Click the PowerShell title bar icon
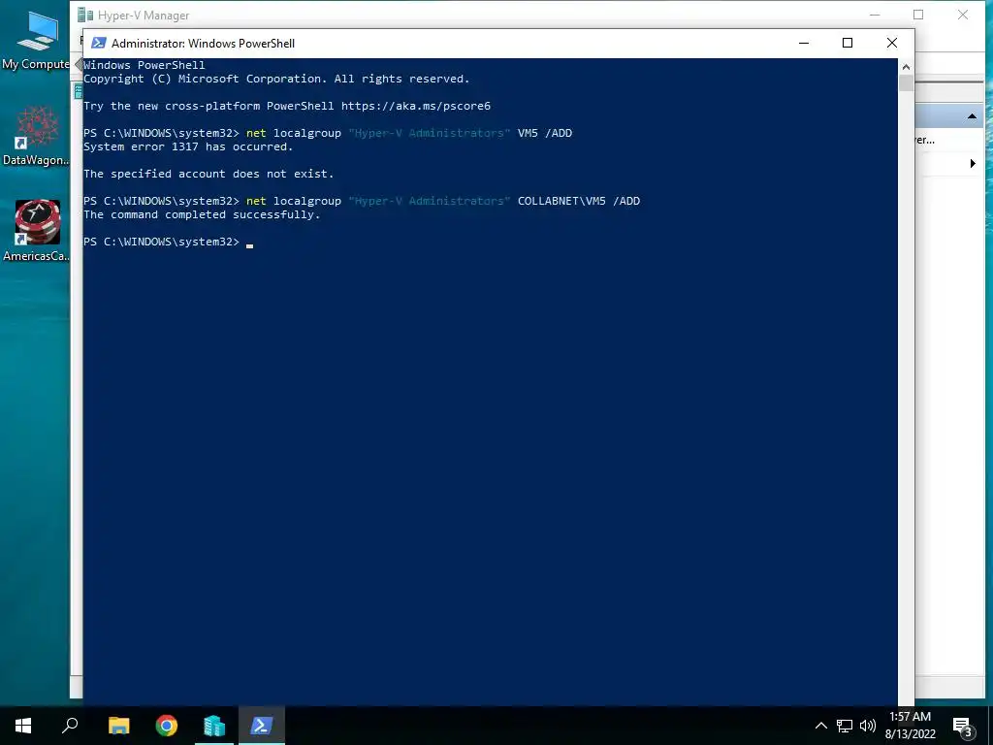The width and height of the screenshot is (993, 745). click(99, 43)
